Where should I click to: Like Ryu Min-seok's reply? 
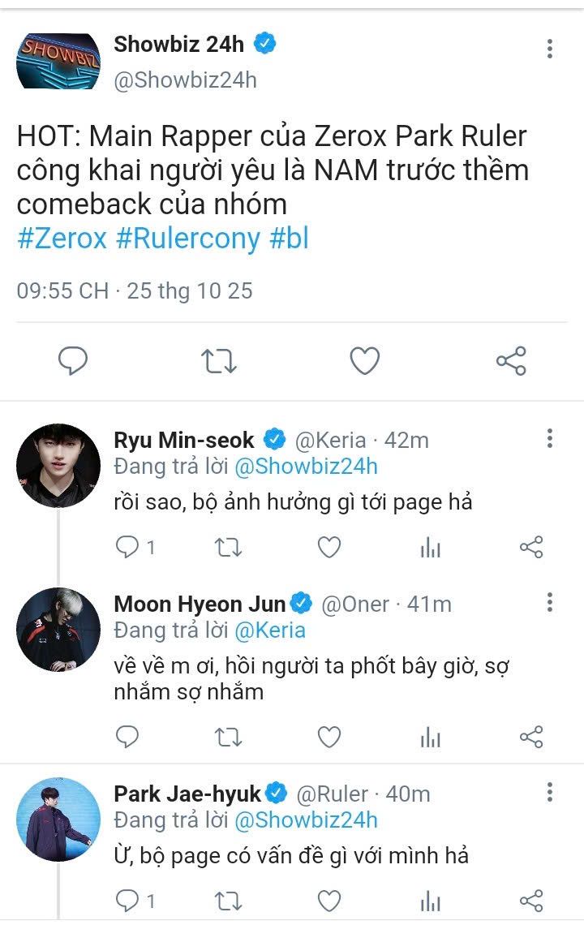pyautogui.click(x=328, y=548)
